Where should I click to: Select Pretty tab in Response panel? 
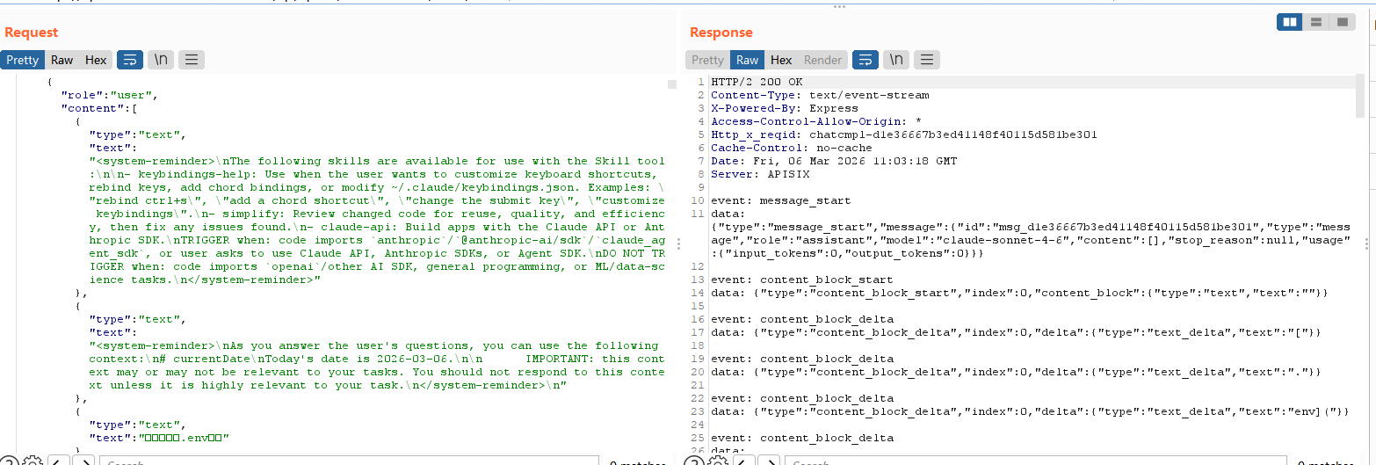pyautogui.click(x=707, y=60)
